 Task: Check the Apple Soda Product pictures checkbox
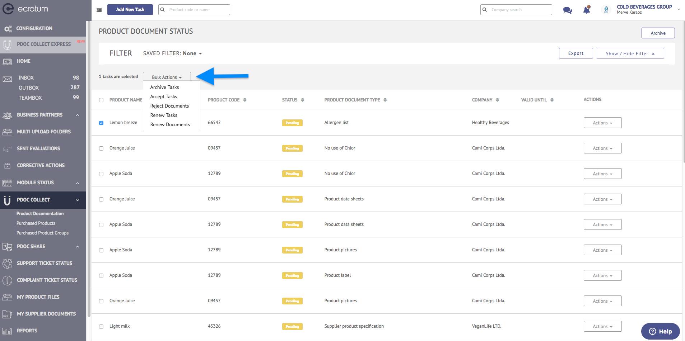click(101, 250)
